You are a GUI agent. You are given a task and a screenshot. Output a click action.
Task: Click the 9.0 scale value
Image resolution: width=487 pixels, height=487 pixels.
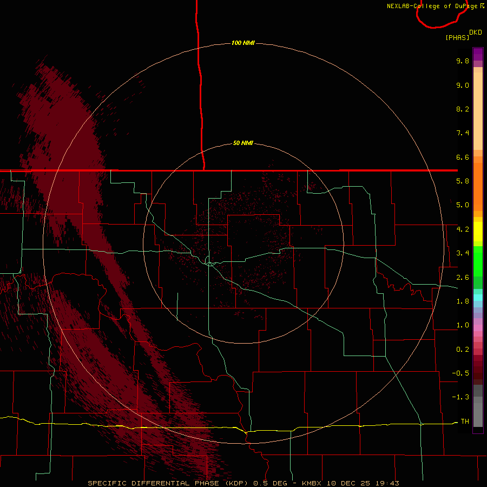(x=463, y=85)
